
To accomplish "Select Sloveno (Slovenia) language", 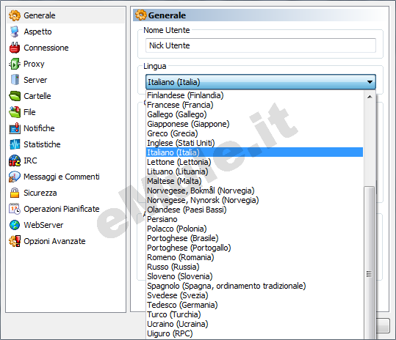I will pos(254,276).
